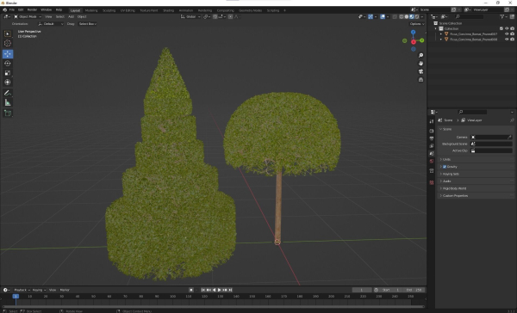
Task: Open the Collection properties tab
Action: pos(432,171)
